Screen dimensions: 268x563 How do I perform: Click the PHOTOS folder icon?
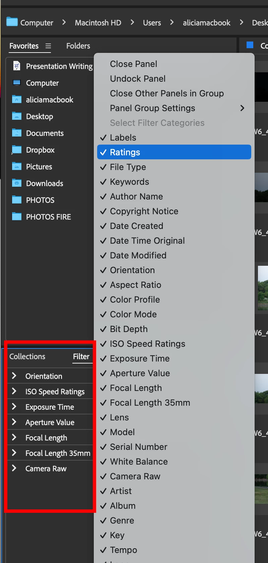coord(16,200)
